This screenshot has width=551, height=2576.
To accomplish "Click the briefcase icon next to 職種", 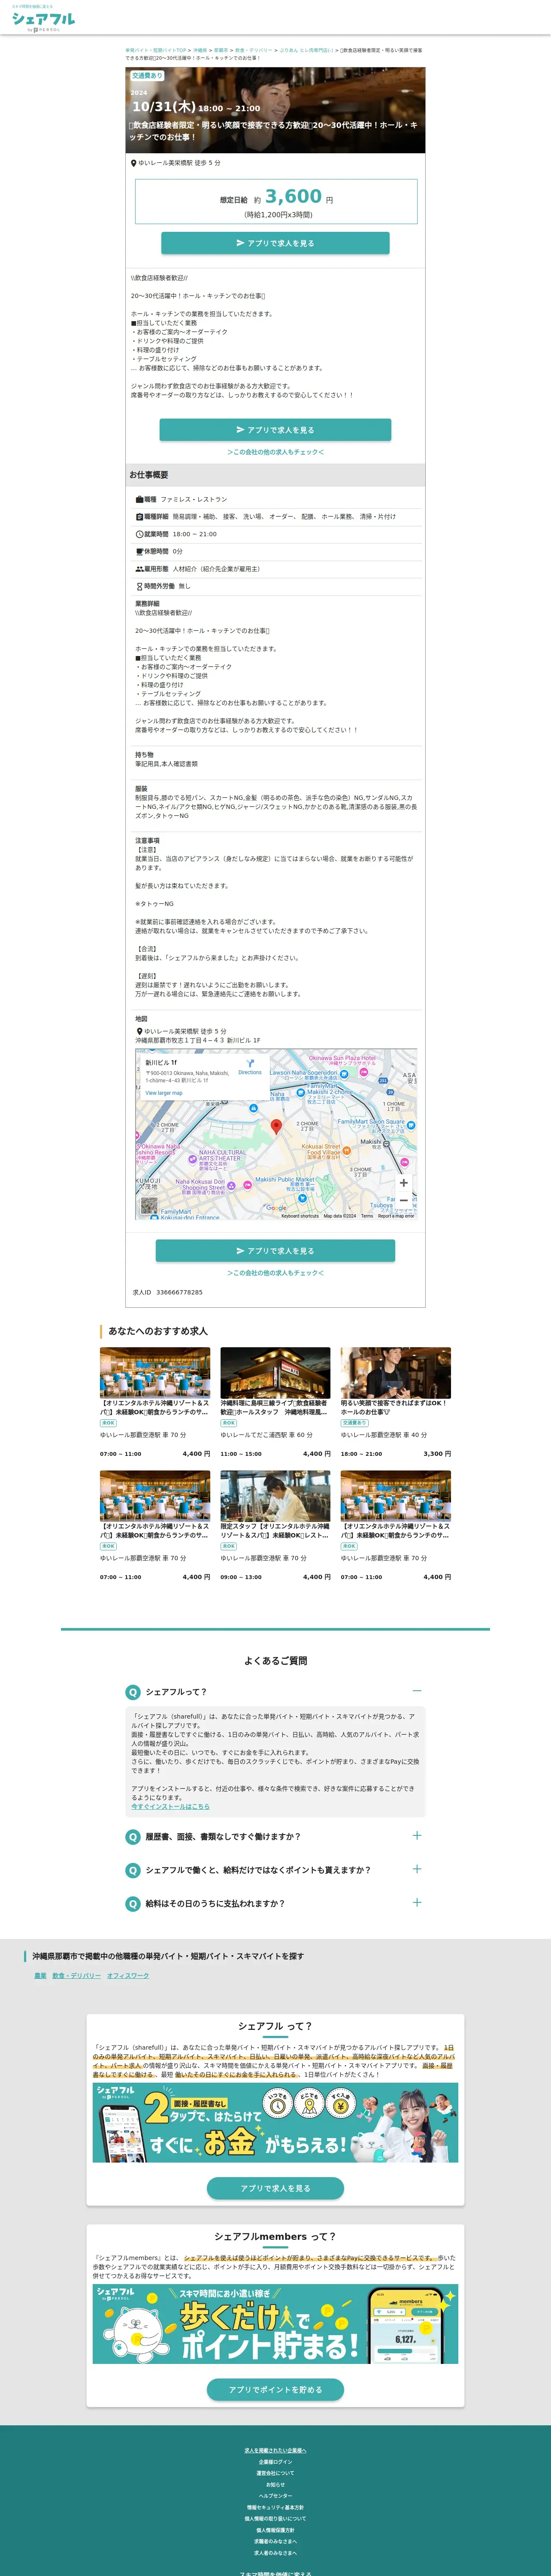I will pyautogui.click(x=140, y=499).
